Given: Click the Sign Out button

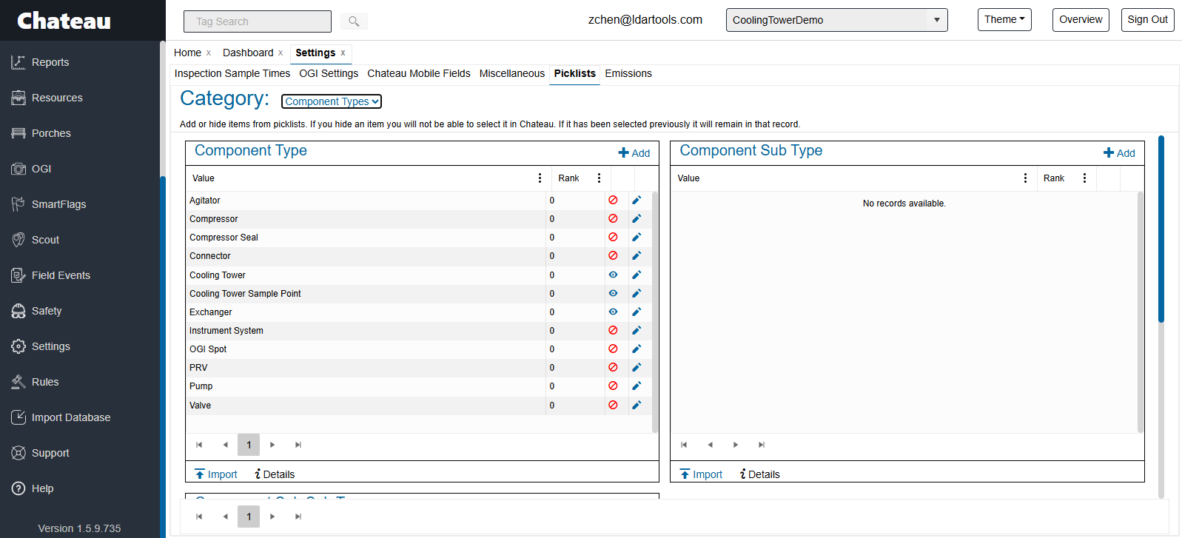Looking at the screenshot, I should click(x=1148, y=20).
